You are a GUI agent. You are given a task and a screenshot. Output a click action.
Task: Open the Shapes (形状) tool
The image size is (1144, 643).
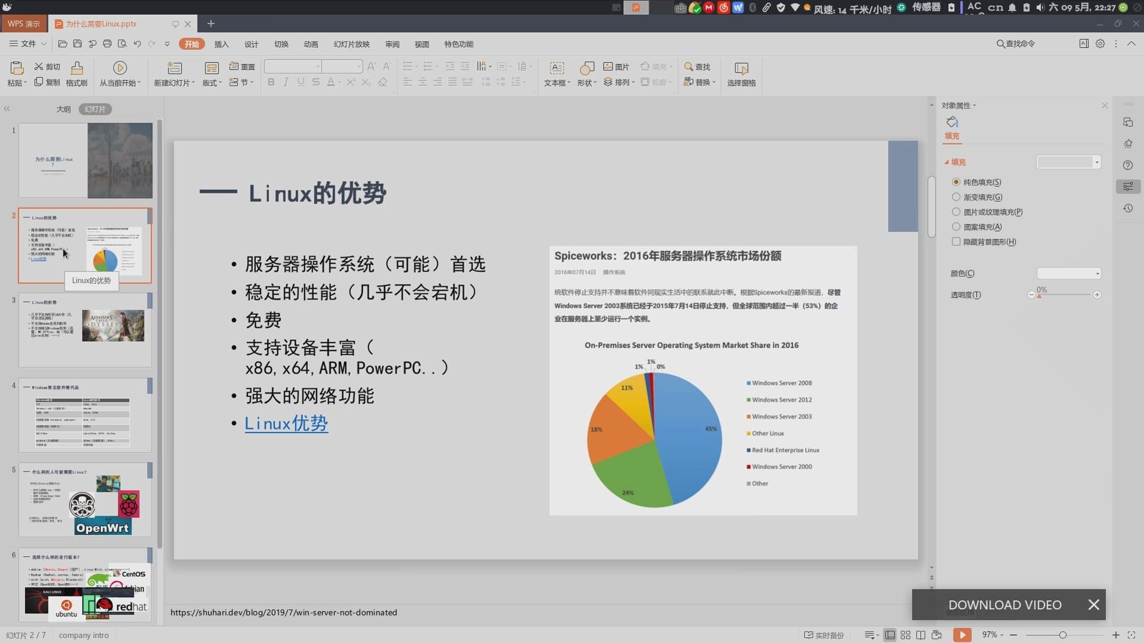point(586,68)
